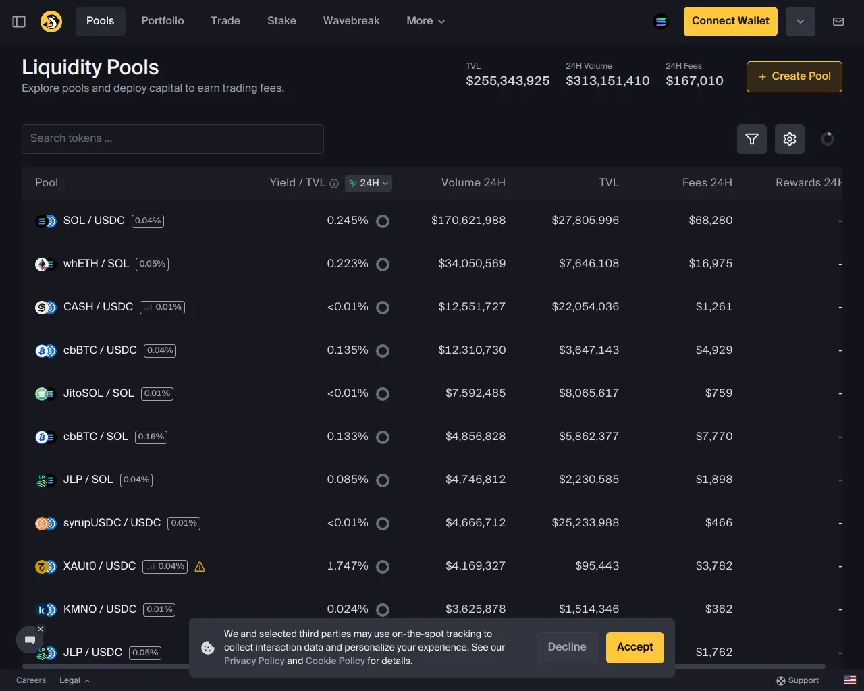The image size is (864, 691).
Task: Focus the Search tokens field
Action: pos(173,139)
